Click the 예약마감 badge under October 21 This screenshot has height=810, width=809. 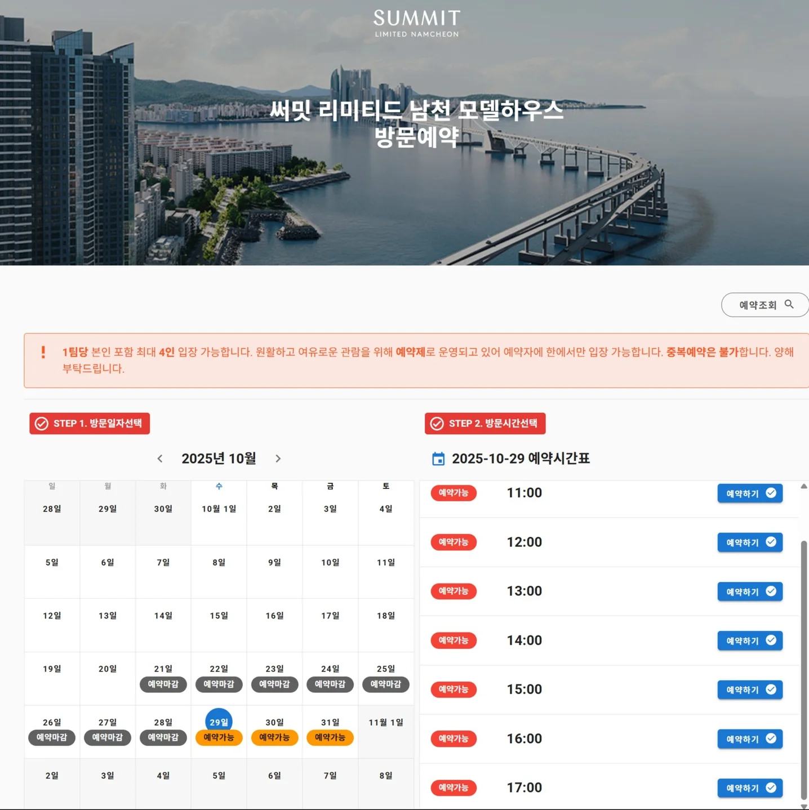pyautogui.click(x=163, y=684)
